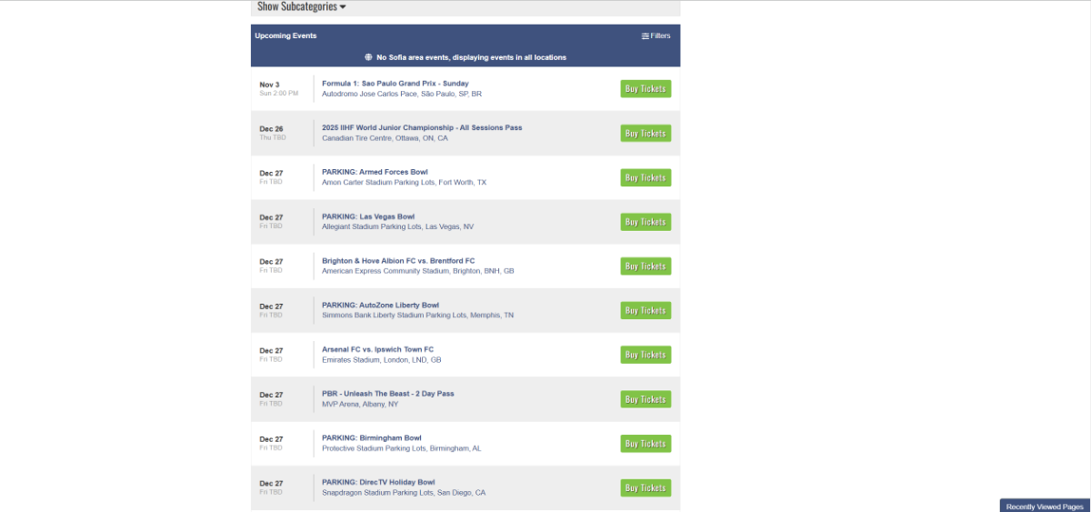1091x512 pixels.
Task: Click the globe icon in location notice
Action: tap(368, 56)
